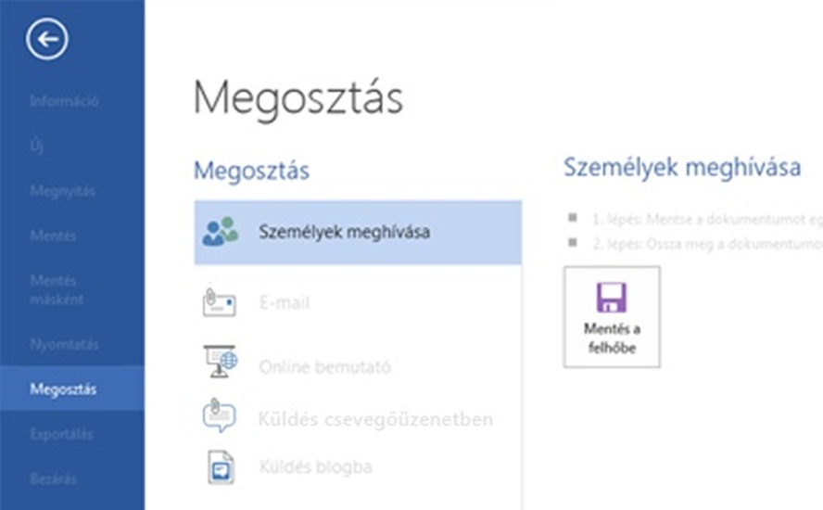823x510 pixels.
Task: Click the back arrow icon
Action: (47, 39)
